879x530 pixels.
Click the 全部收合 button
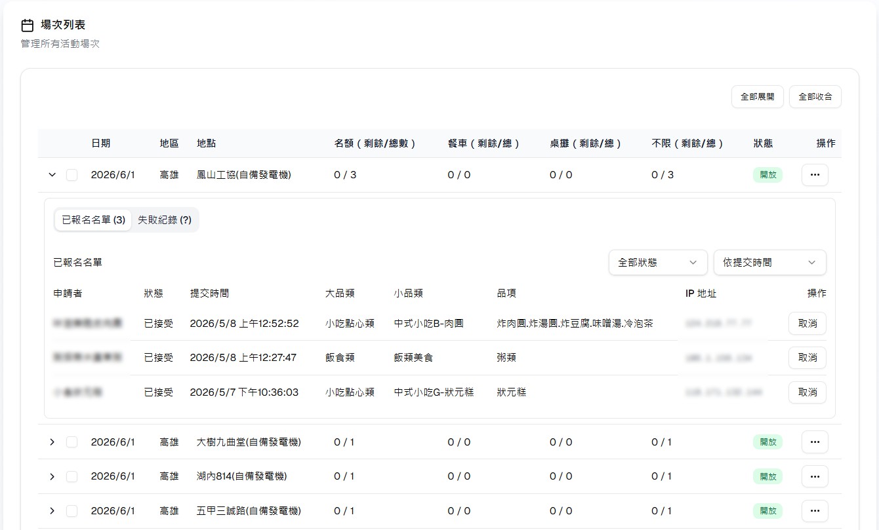pyautogui.click(x=815, y=96)
